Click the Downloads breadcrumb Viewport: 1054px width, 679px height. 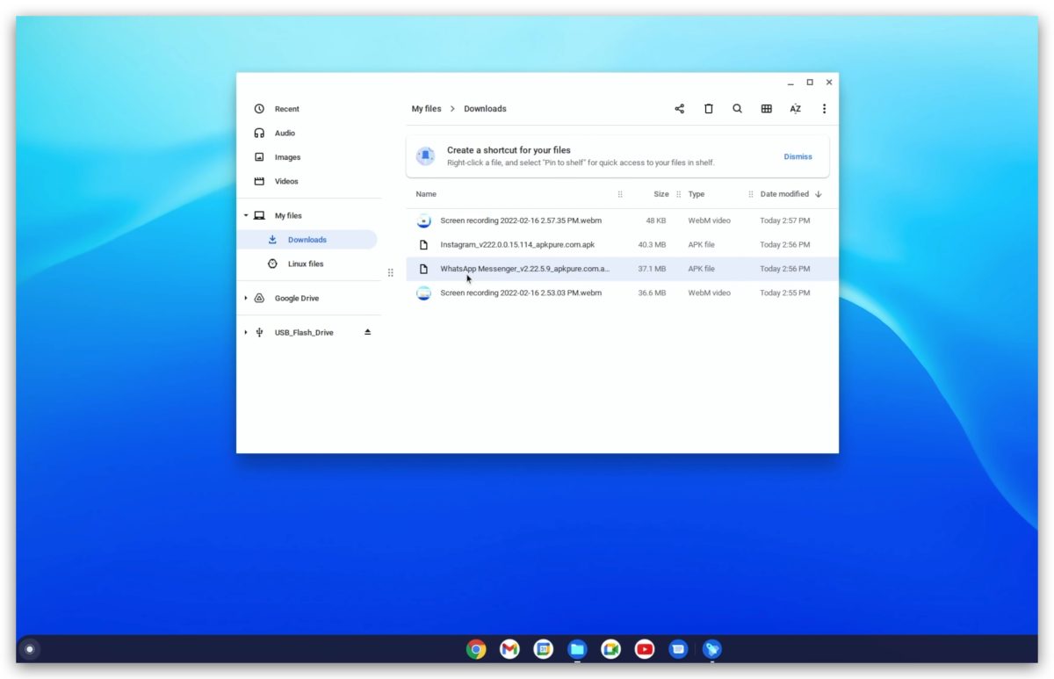(x=485, y=109)
